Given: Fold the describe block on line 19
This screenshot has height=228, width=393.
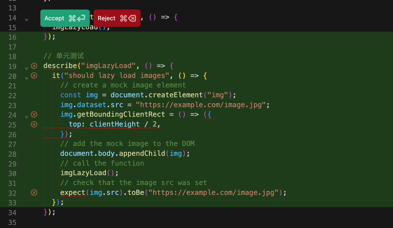Looking at the screenshot, I should (x=27, y=68).
